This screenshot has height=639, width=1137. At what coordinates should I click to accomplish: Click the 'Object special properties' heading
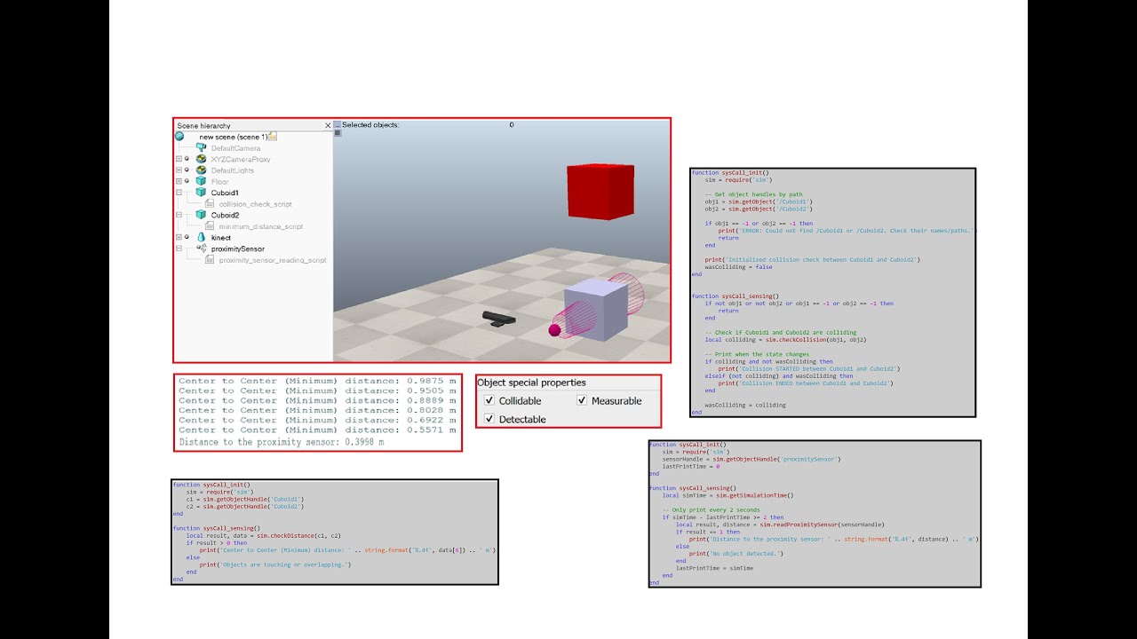click(x=531, y=383)
